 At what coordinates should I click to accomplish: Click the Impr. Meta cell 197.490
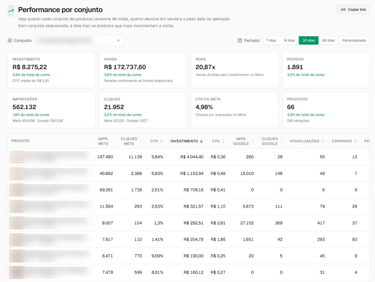pyautogui.click(x=105, y=157)
